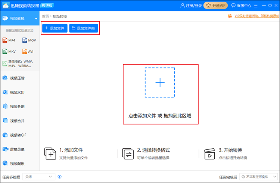Collapse the 视频转换 sidebar section arrow

(36, 19)
